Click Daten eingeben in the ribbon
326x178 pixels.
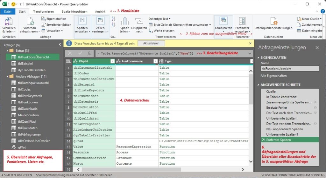(309, 31)
